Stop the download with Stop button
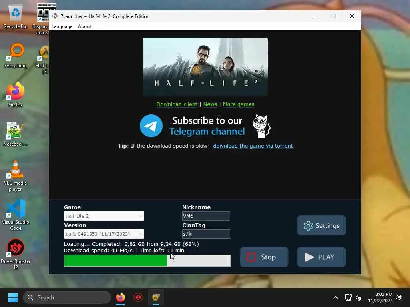The image size is (410, 307). pos(264,257)
